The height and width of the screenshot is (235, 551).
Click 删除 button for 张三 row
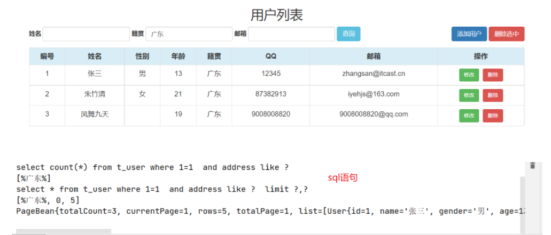(493, 75)
